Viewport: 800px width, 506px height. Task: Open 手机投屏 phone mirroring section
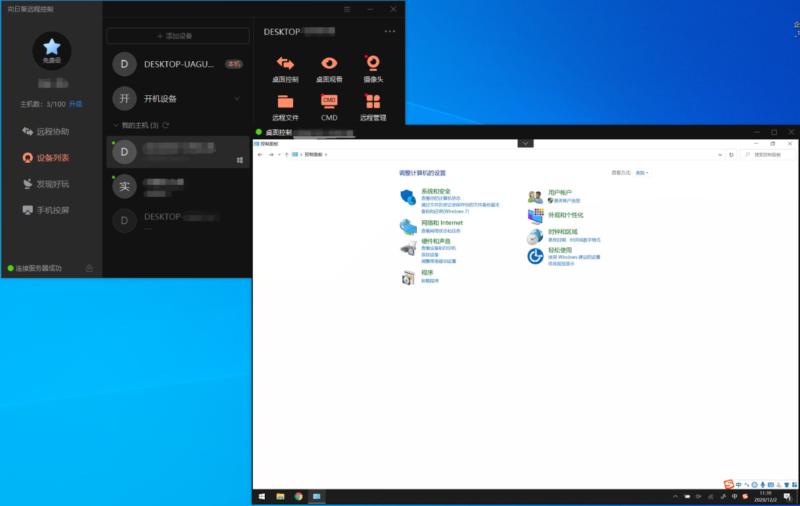52,210
